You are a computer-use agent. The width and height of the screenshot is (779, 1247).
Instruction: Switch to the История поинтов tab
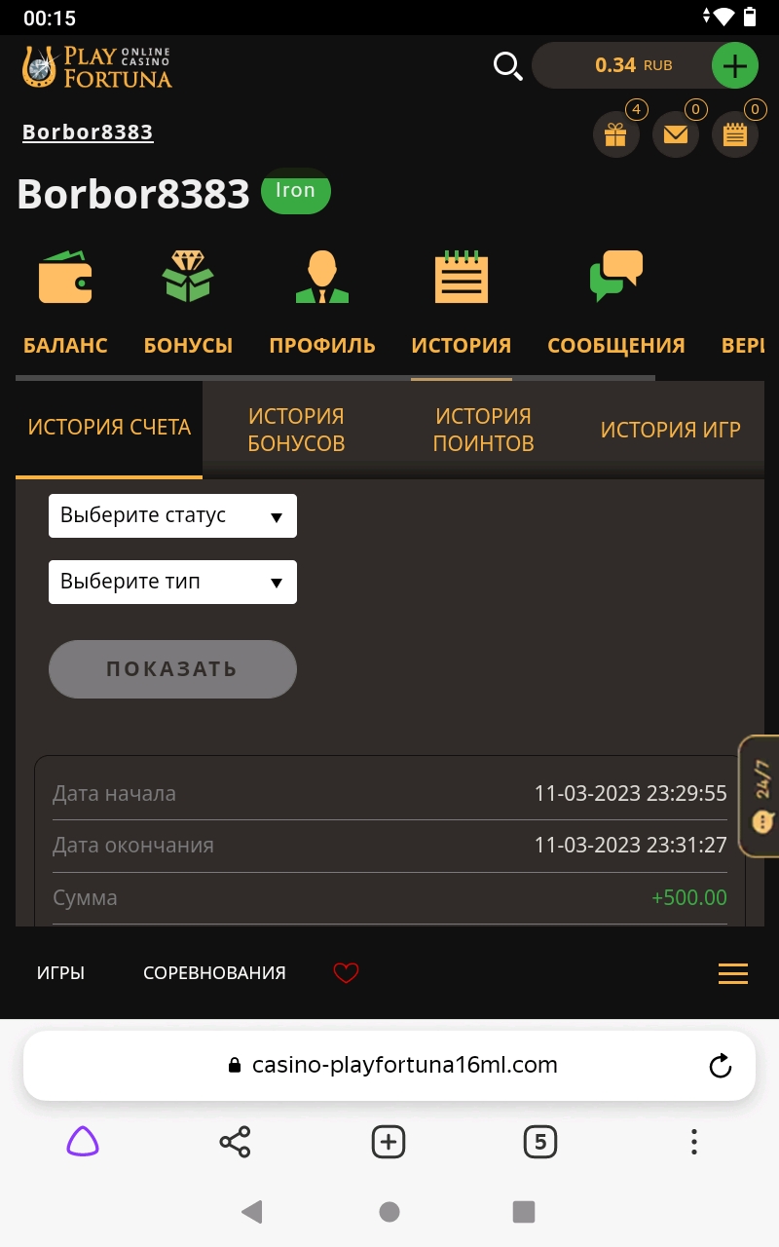tap(483, 430)
